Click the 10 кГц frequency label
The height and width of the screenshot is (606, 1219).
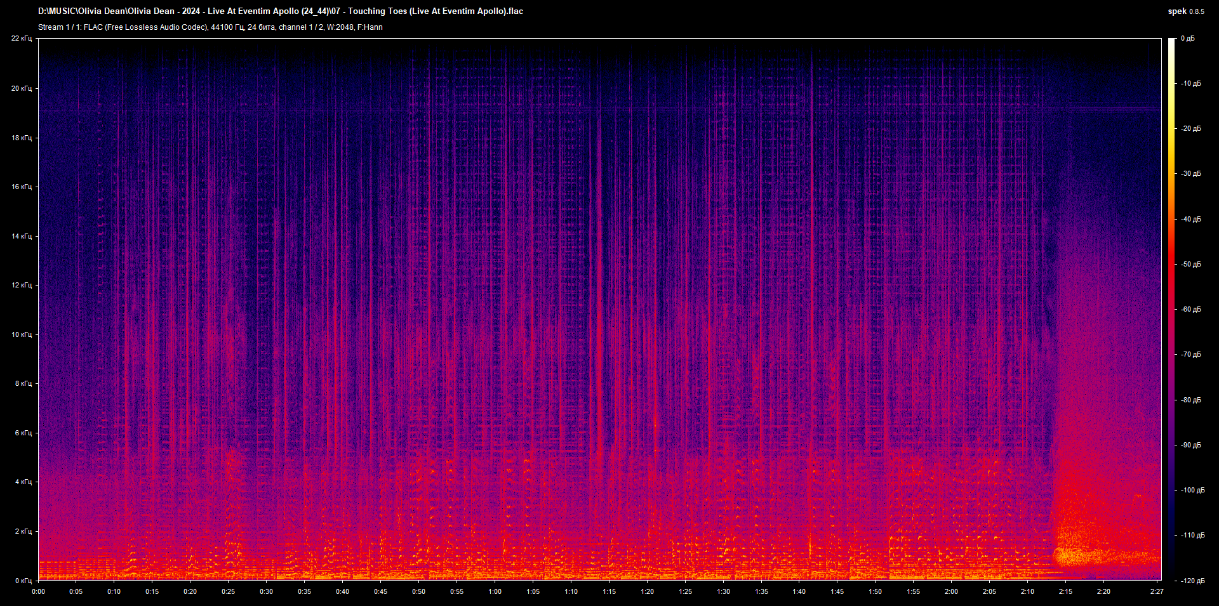(22, 334)
